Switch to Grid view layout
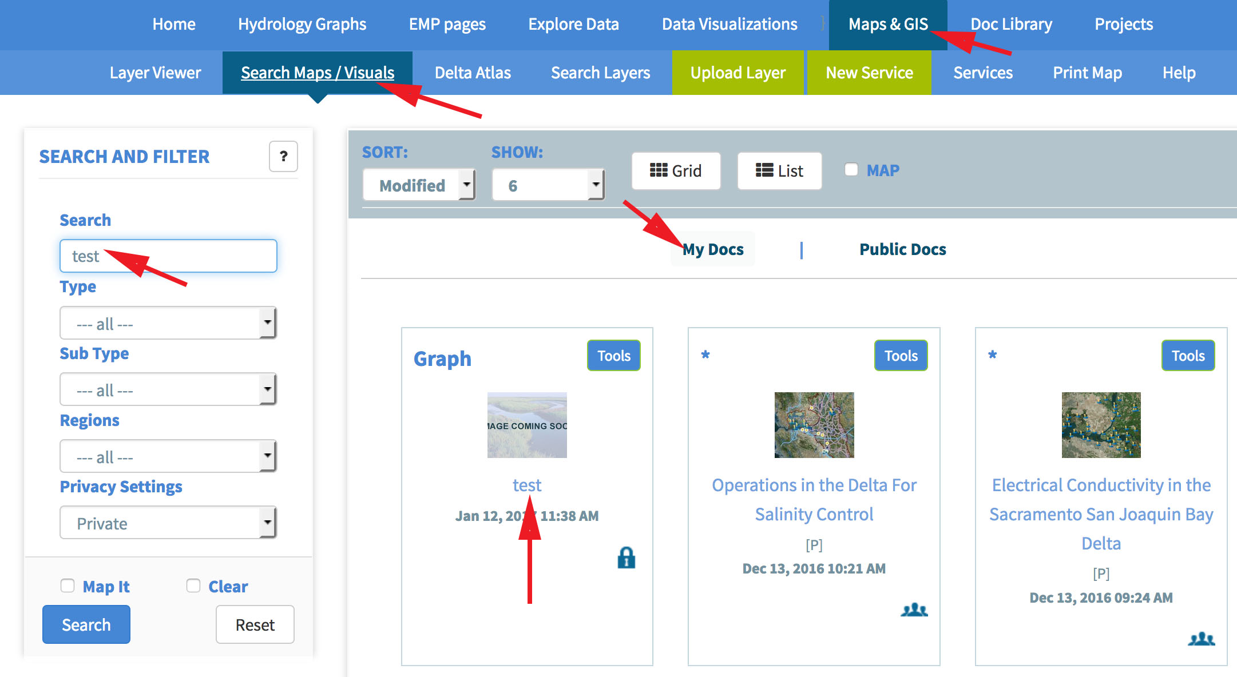This screenshot has width=1237, height=677. coord(676,170)
